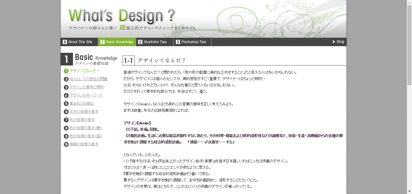Open the 成分としての感性の問題 link
This screenshot has height=194, width=412.
pyautogui.click(x=88, y=79)
